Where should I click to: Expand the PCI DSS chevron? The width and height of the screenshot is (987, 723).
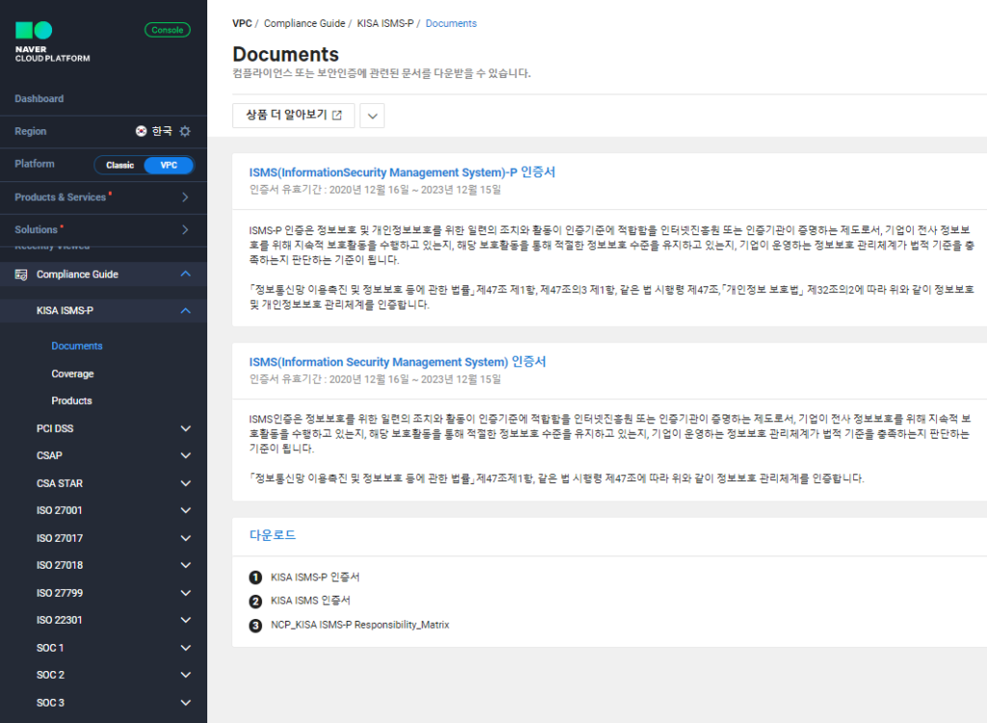tap(186, 428)
